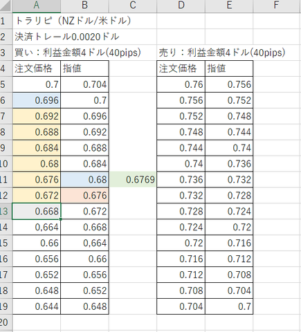Select yellow cell A8 with 0.688
This screenshot has width=301, height=332.
(x=37, y=132)
